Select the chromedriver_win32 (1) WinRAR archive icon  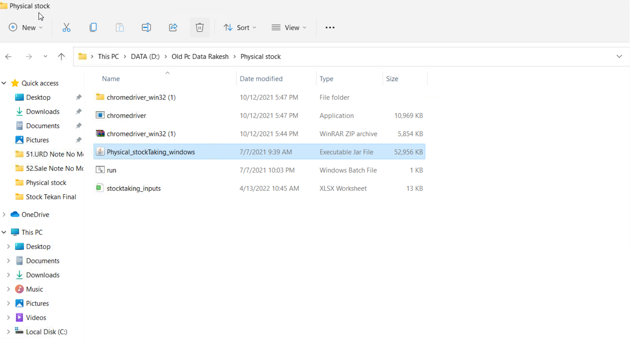100,133
